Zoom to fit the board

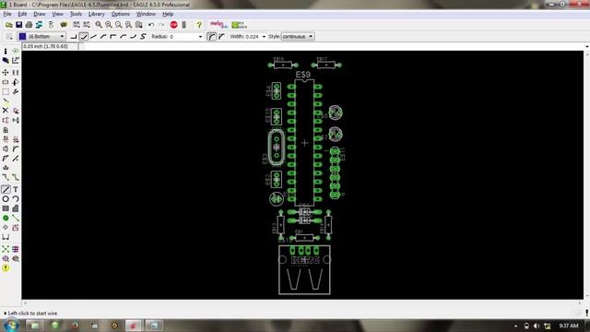point(99,25)
